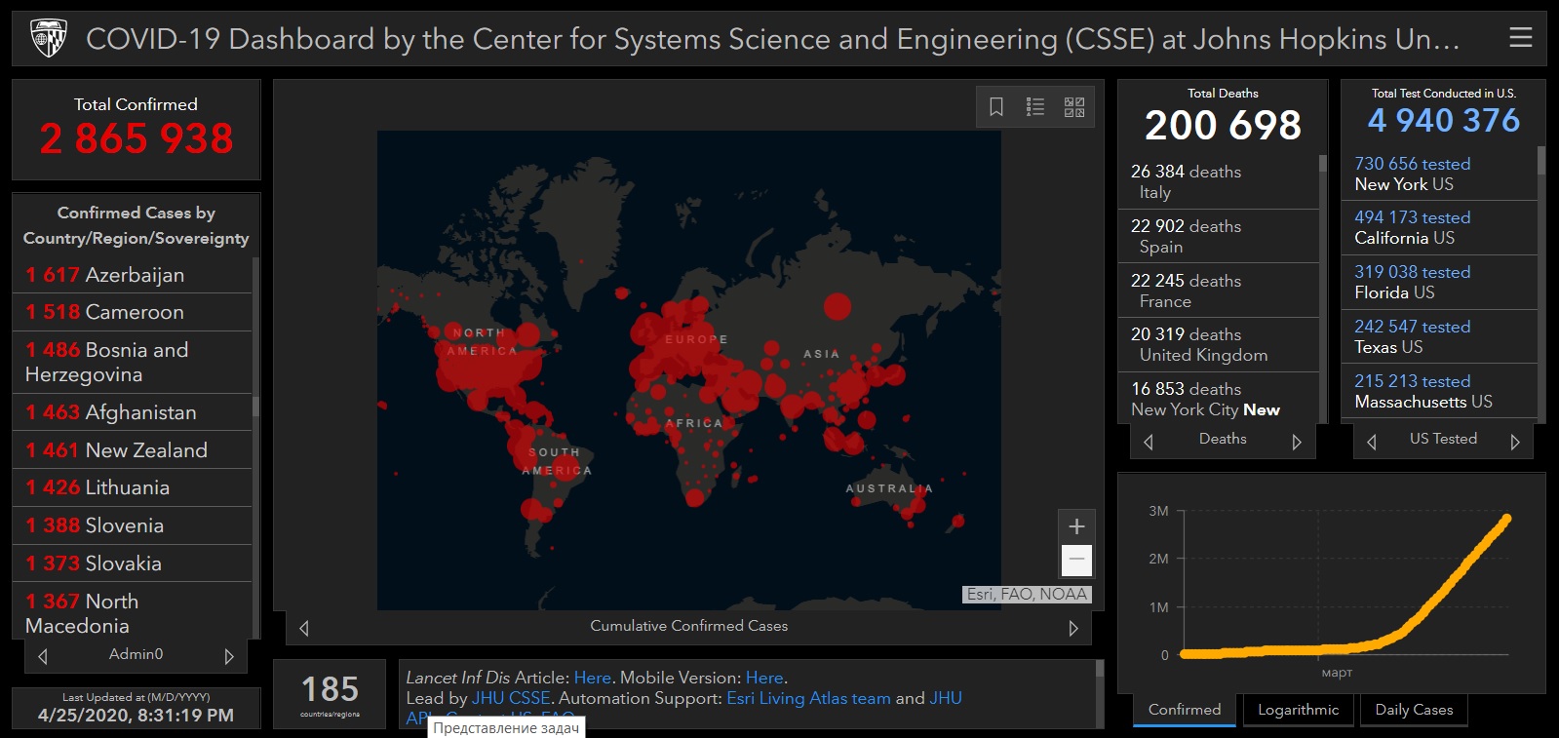Select New York City deaths row
This screenshot has width=1559, height=738.
(x=1218, y=399)
